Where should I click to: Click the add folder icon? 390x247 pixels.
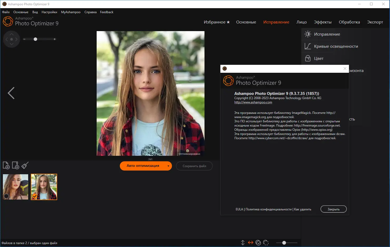pyautogui.click(x=16, y=165)
